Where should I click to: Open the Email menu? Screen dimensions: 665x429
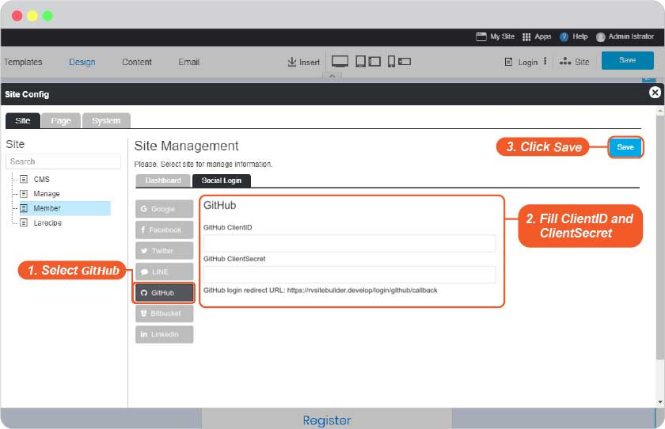[188, 62]
